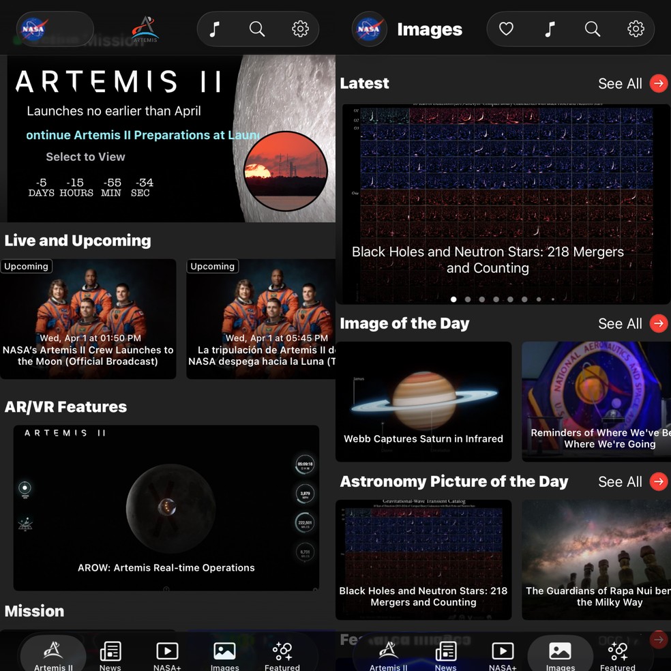
Task: Tap the search magnifier next to the heart icon
Action: 593,29
